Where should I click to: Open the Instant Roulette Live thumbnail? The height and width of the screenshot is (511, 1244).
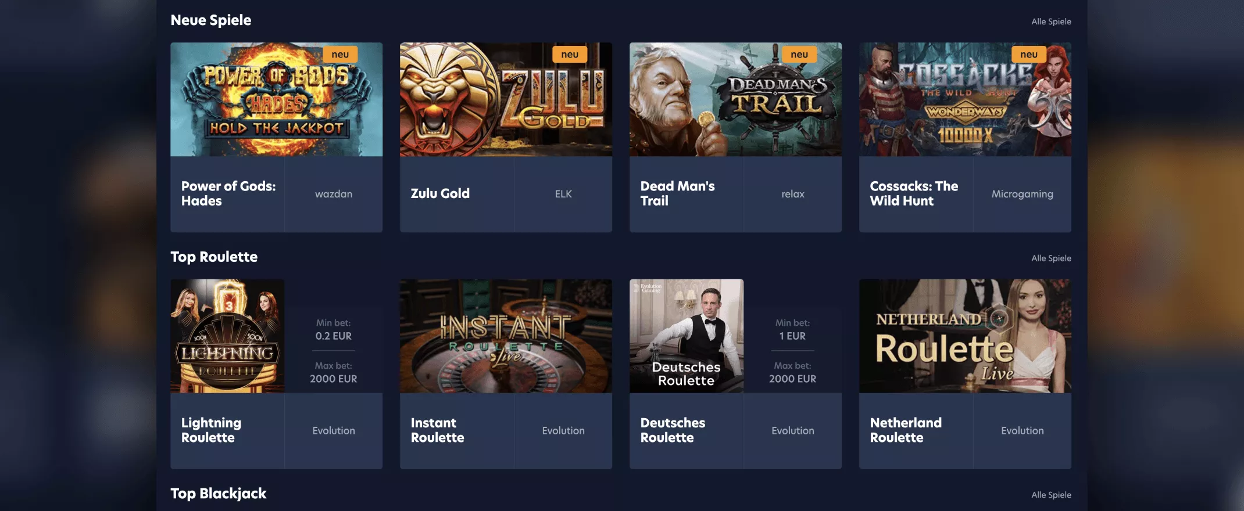[506, 336]
